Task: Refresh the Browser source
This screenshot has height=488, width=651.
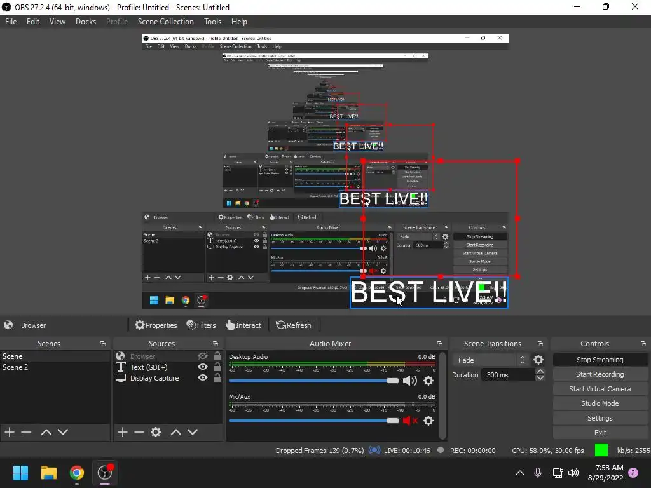Action: [x=294, y=325]
